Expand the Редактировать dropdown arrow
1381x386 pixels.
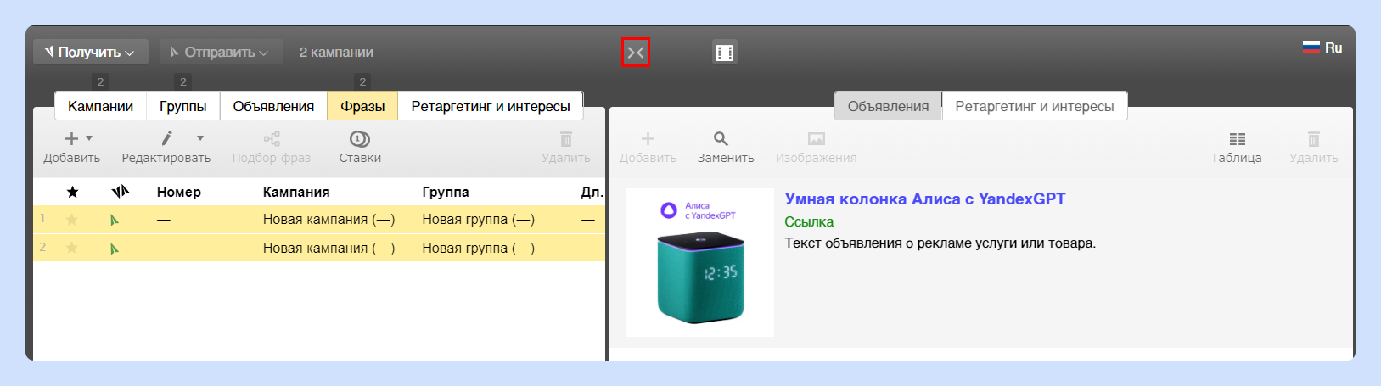click(x=200, y=138)
